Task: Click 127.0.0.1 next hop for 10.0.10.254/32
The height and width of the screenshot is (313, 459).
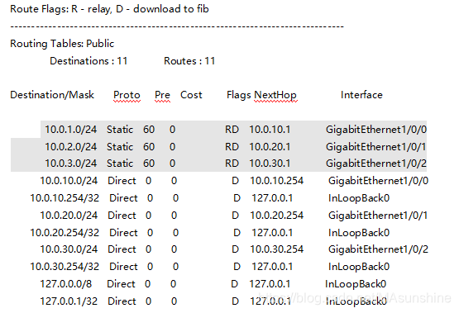Action: point(272,198)
